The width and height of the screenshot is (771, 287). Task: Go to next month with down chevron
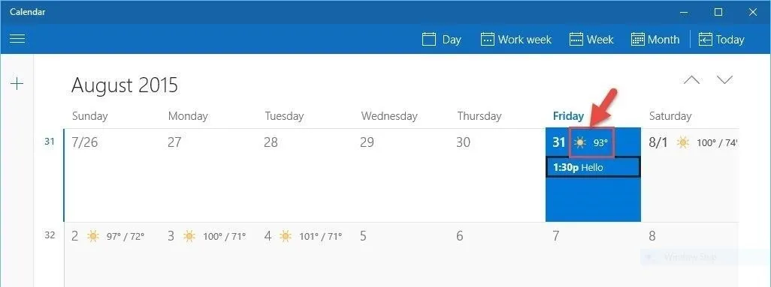[x=724, y=79]
